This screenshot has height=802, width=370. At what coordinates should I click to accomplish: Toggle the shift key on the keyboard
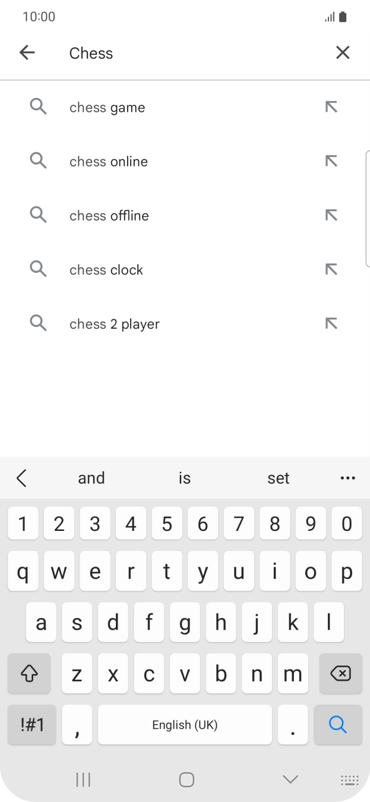click(x=29, y=673)
